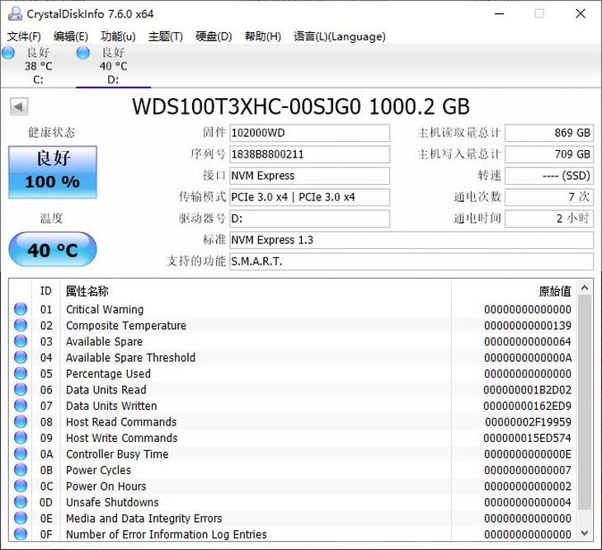Select the C: drive 38 °C tab
The image size is (602, 550).
pos(38,66)
